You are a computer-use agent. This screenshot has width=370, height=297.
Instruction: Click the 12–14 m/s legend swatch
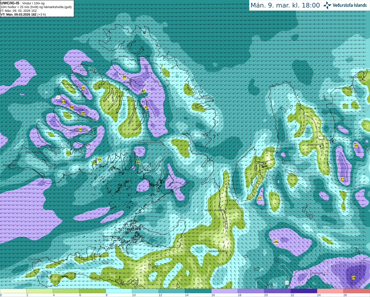tap(172, 291)
